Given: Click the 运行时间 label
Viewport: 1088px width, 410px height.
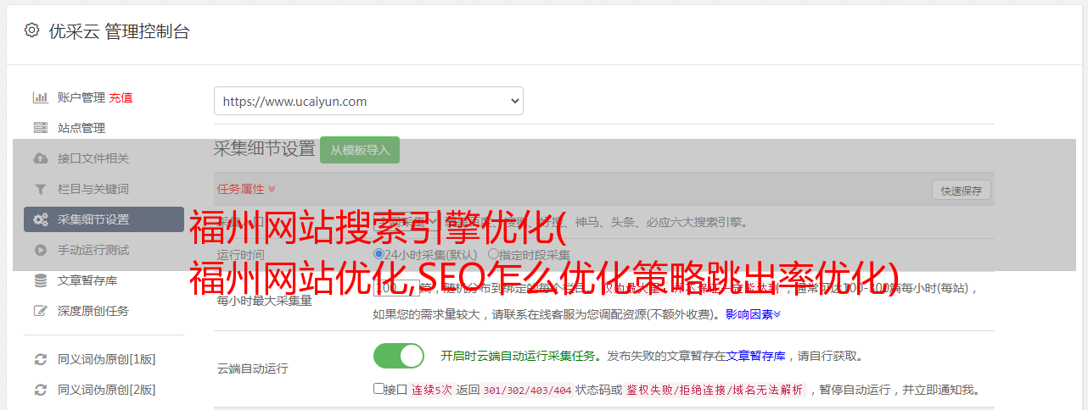Looking at the screenshot, I should pyautogui.click(x=240, y=254).
